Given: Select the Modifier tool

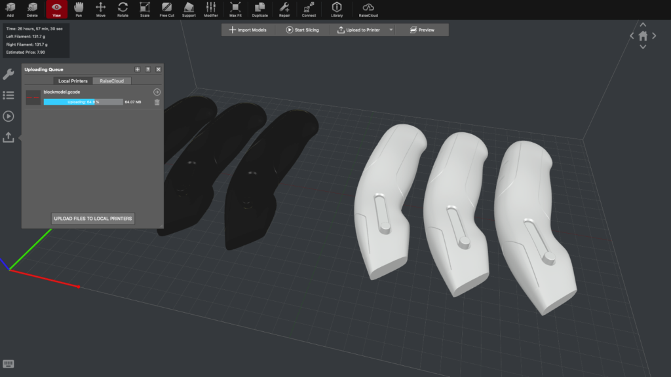Looking at the screenshot, I should pos(210,10).
